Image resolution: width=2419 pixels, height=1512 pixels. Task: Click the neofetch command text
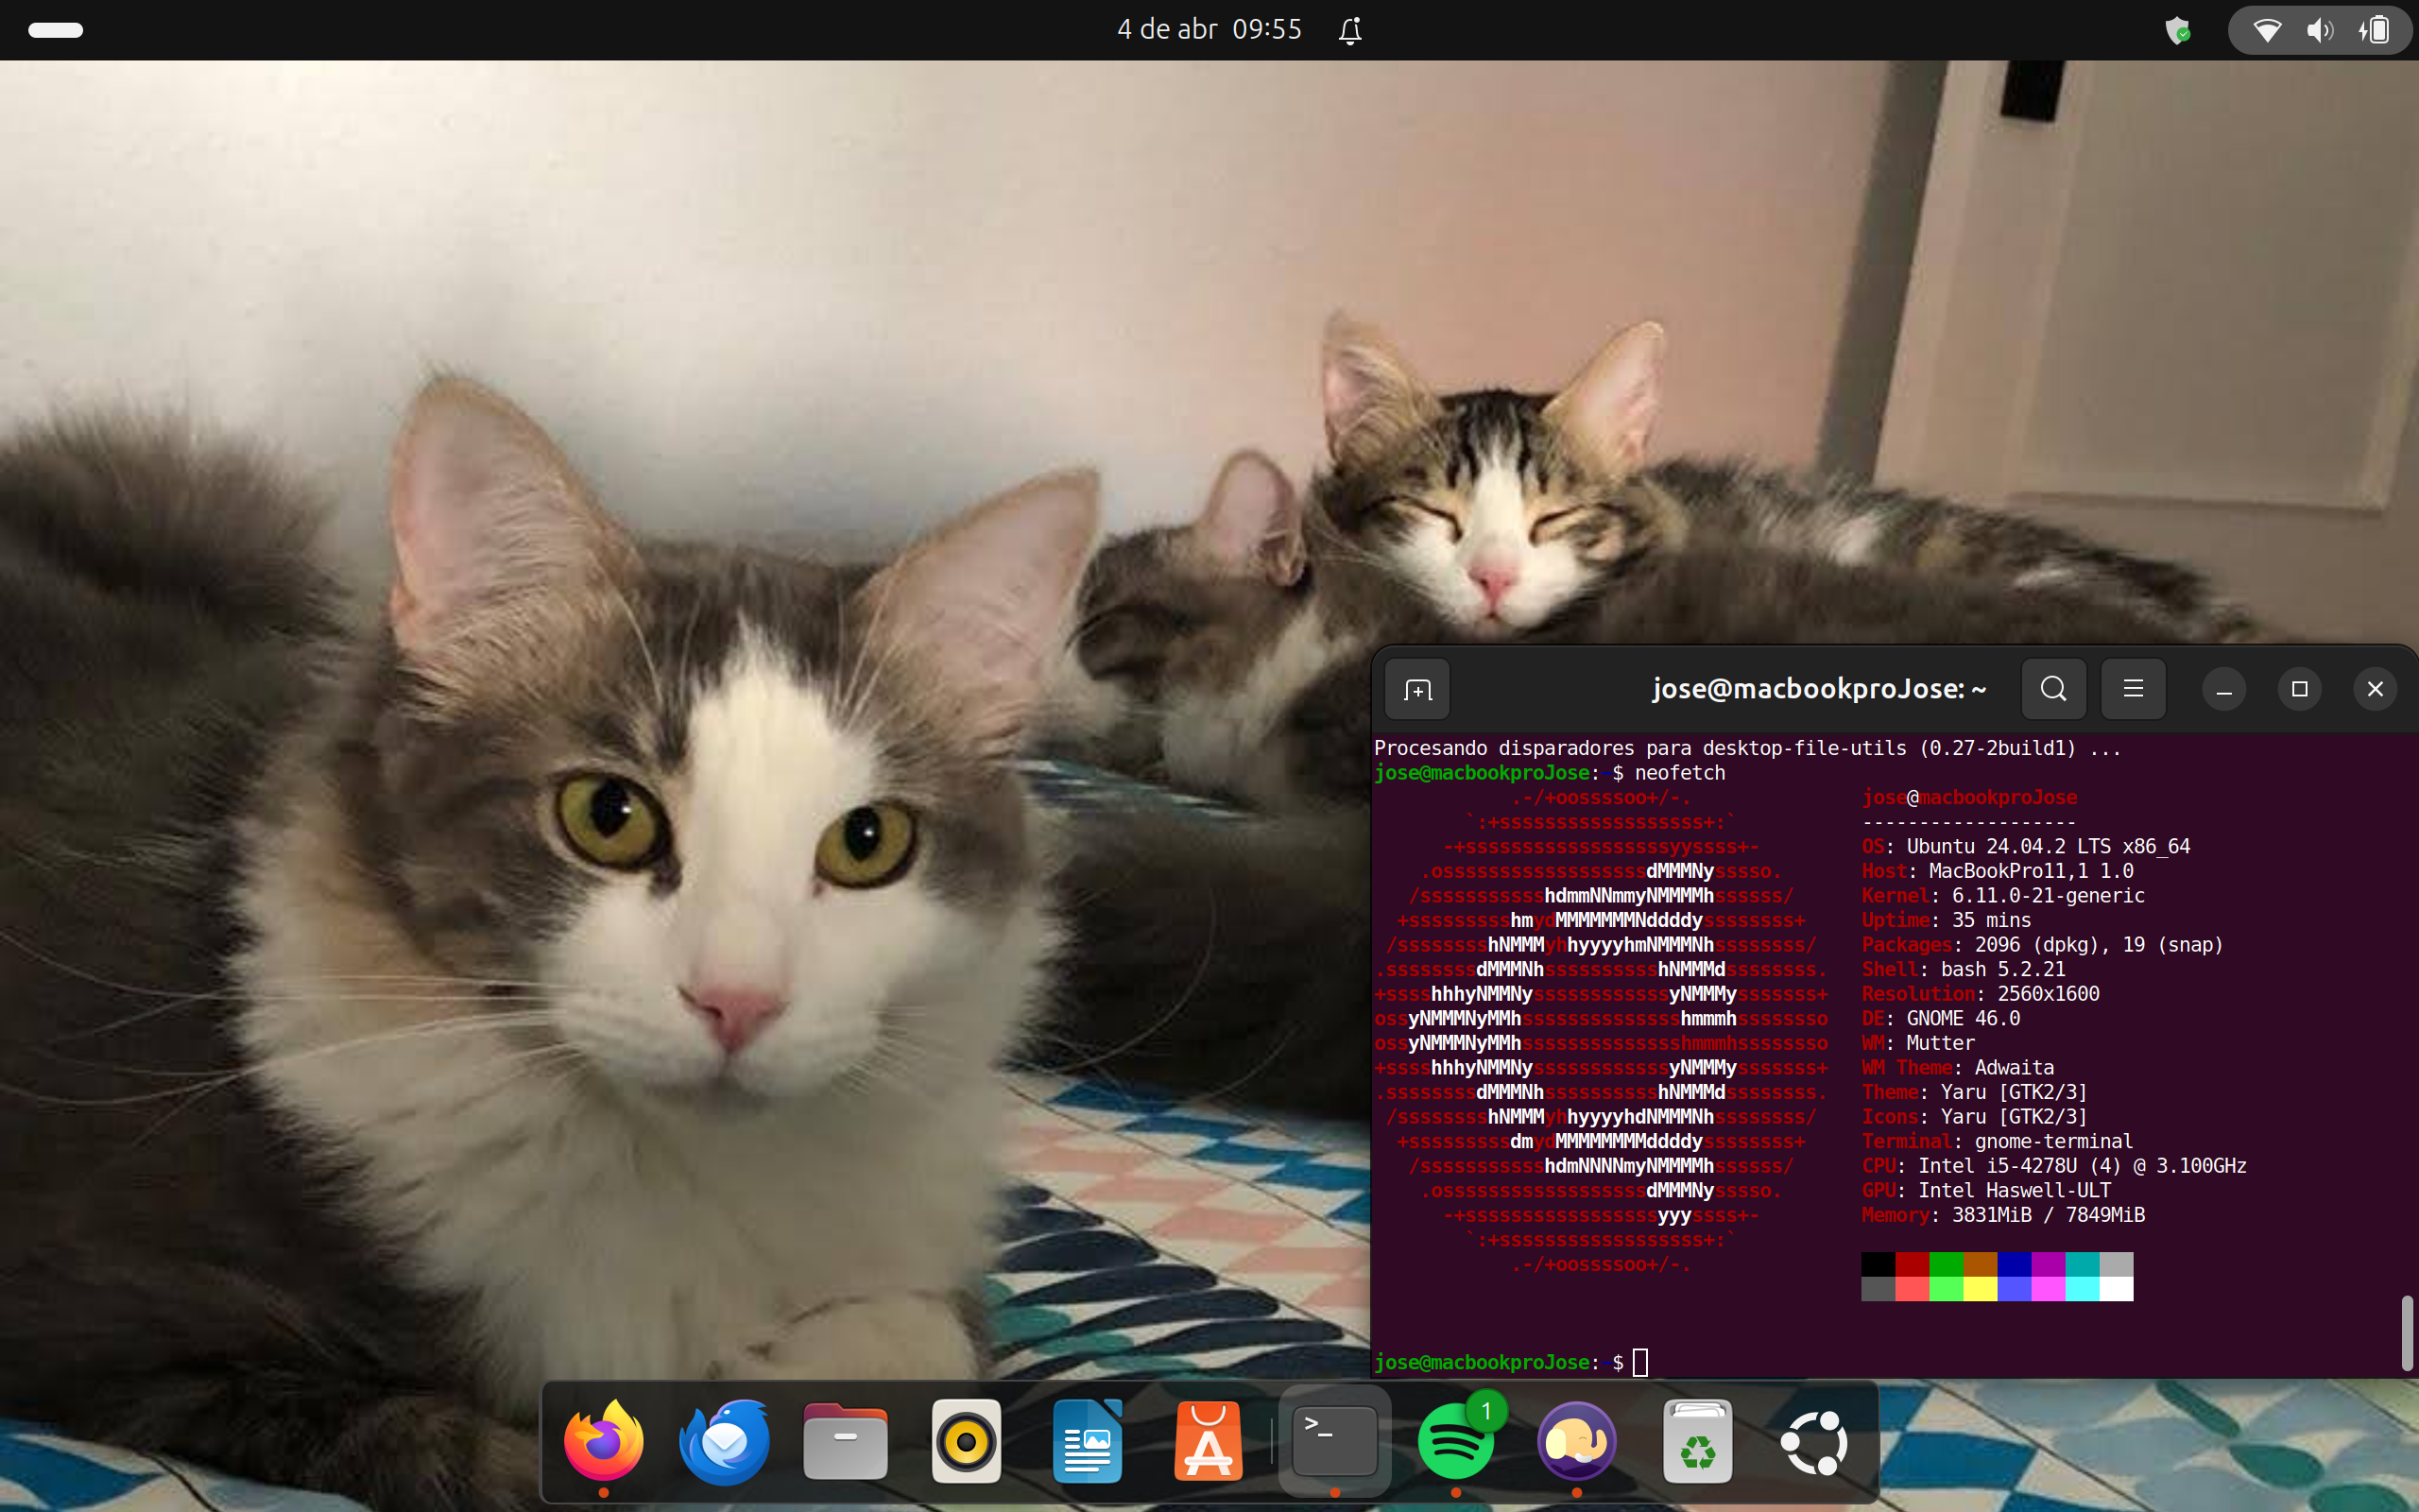pos(1679,773)
